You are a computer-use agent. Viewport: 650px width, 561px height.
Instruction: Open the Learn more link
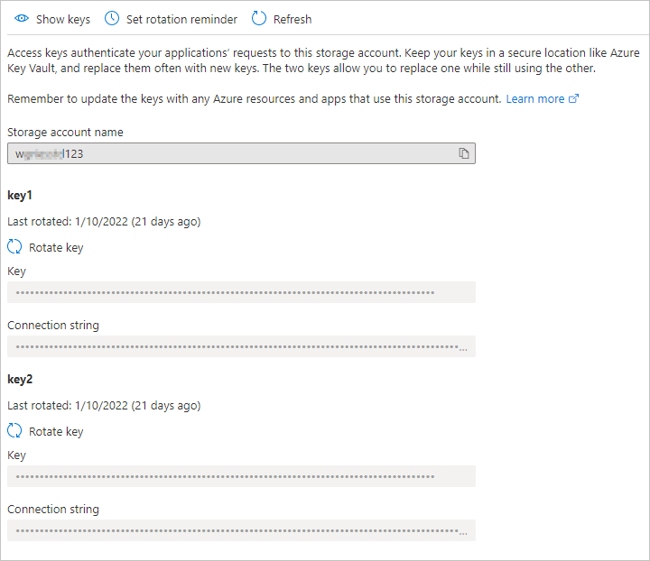click(535, 99)
